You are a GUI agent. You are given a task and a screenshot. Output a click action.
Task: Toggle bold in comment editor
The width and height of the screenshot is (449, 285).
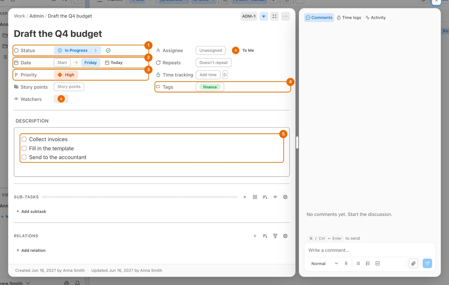tap(346, 264)
